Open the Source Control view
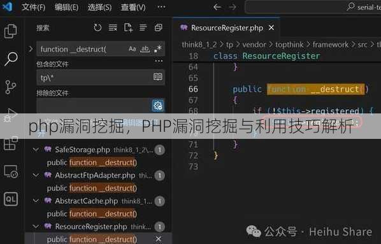 pyautogui.click(x=11, y=87)
